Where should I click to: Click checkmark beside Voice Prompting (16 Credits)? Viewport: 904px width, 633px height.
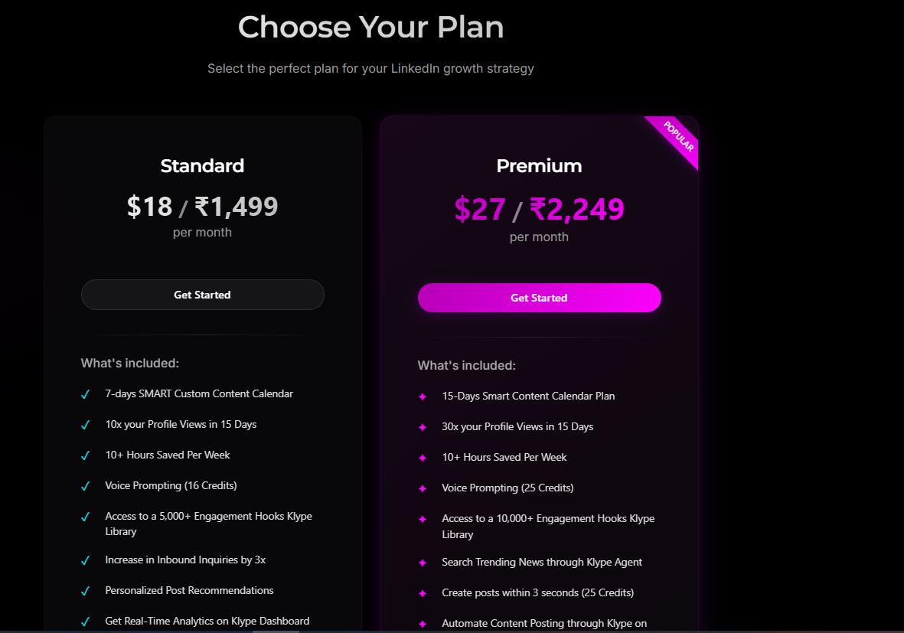pyautogui.click(x=86, y=486)
